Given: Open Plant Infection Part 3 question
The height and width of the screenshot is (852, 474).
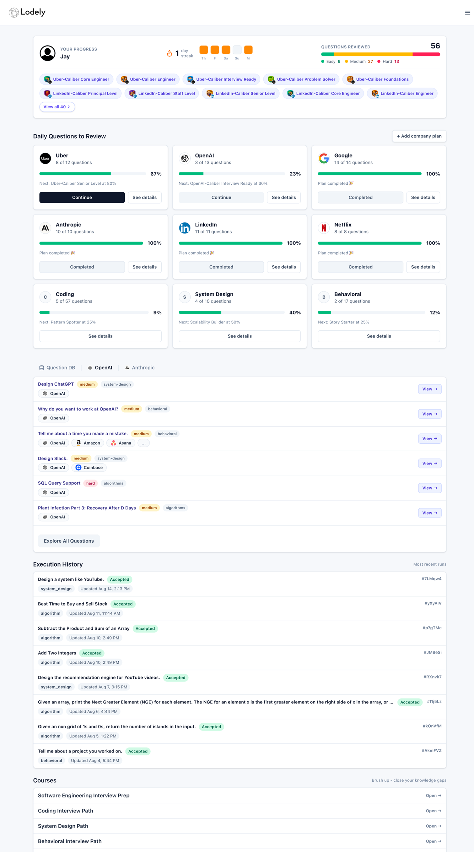Looking at the screenshot, I should [x=87, y=508].
